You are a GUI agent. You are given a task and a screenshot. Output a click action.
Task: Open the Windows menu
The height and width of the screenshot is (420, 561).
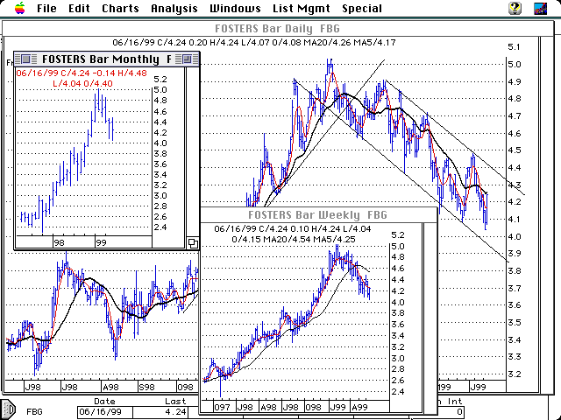[235, 8]
